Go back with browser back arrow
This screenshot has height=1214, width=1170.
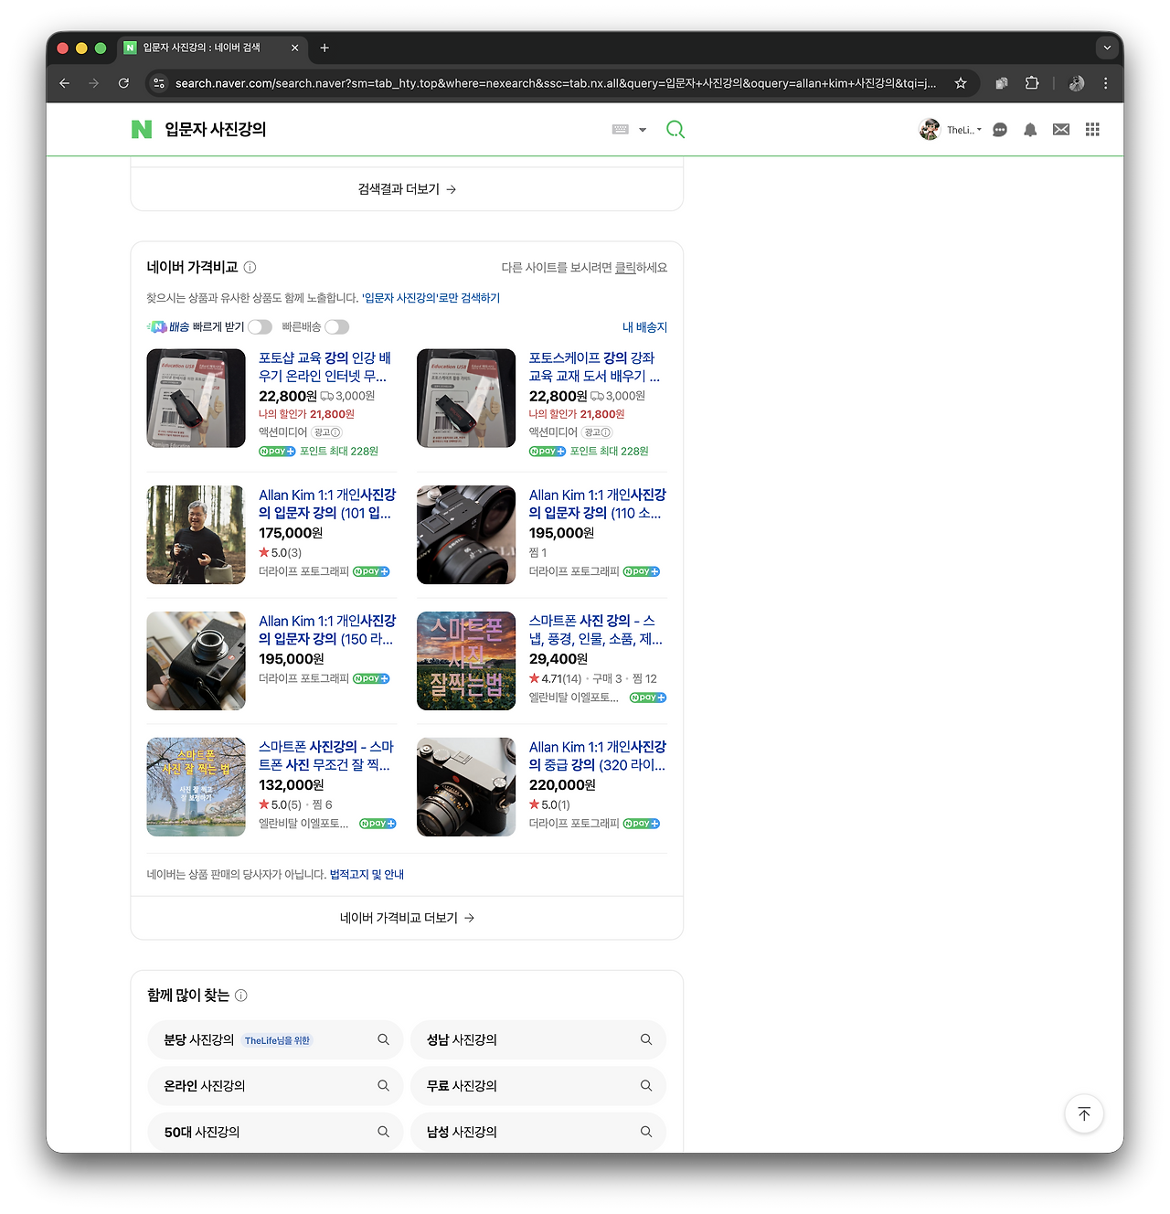(x=64, y=83)
